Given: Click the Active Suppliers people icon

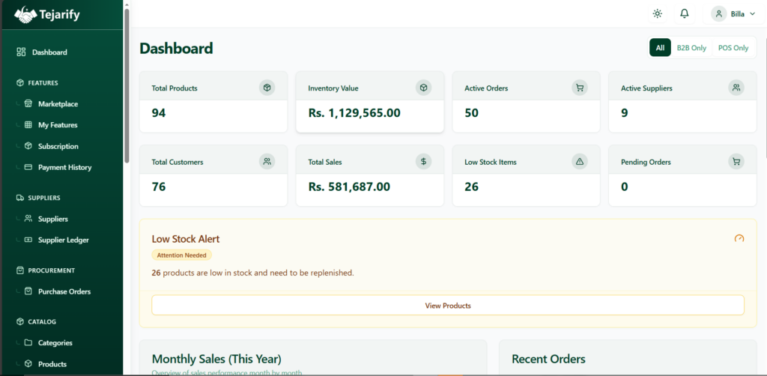Looking at the screenshot, I should pos(736,88).
